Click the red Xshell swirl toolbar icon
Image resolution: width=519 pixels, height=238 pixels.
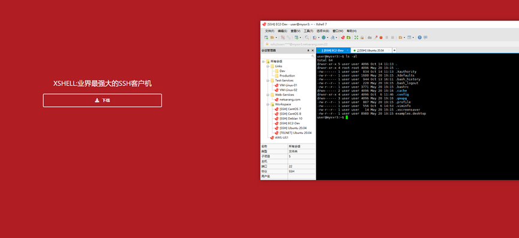(x=343, y=38)
